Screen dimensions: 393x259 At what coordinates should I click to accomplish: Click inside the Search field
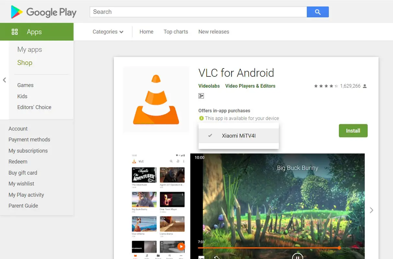click(198, 12)
